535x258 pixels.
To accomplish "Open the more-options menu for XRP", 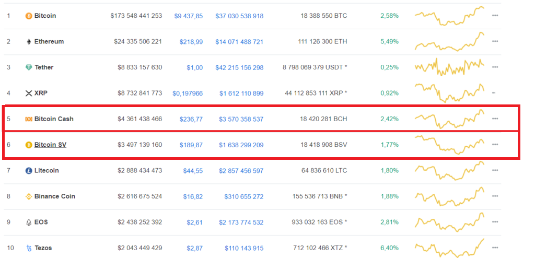I will (x=494, y=93).
